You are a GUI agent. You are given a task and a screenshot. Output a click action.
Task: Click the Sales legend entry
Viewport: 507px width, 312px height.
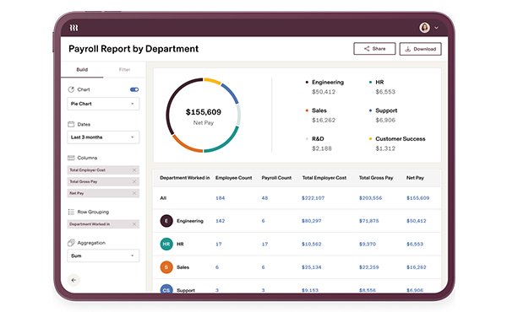(x=320, y=116)
